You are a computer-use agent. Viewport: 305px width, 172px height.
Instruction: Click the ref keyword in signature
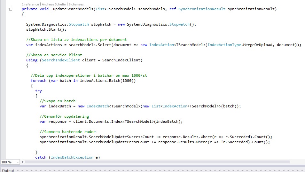(173, 9)
